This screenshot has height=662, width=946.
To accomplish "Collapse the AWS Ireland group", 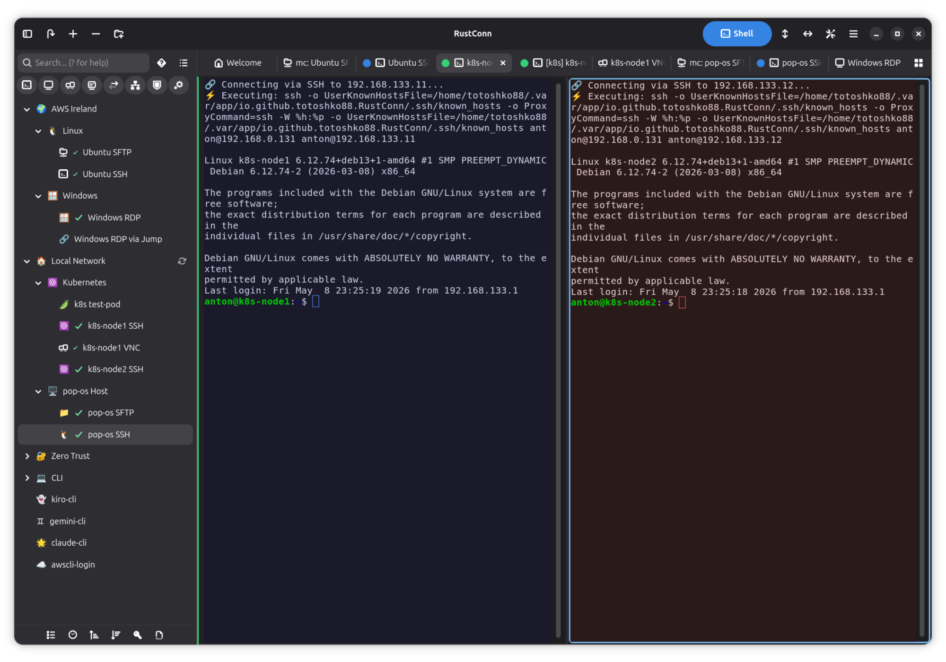I will pyautogui.click(x=27, y=109).
